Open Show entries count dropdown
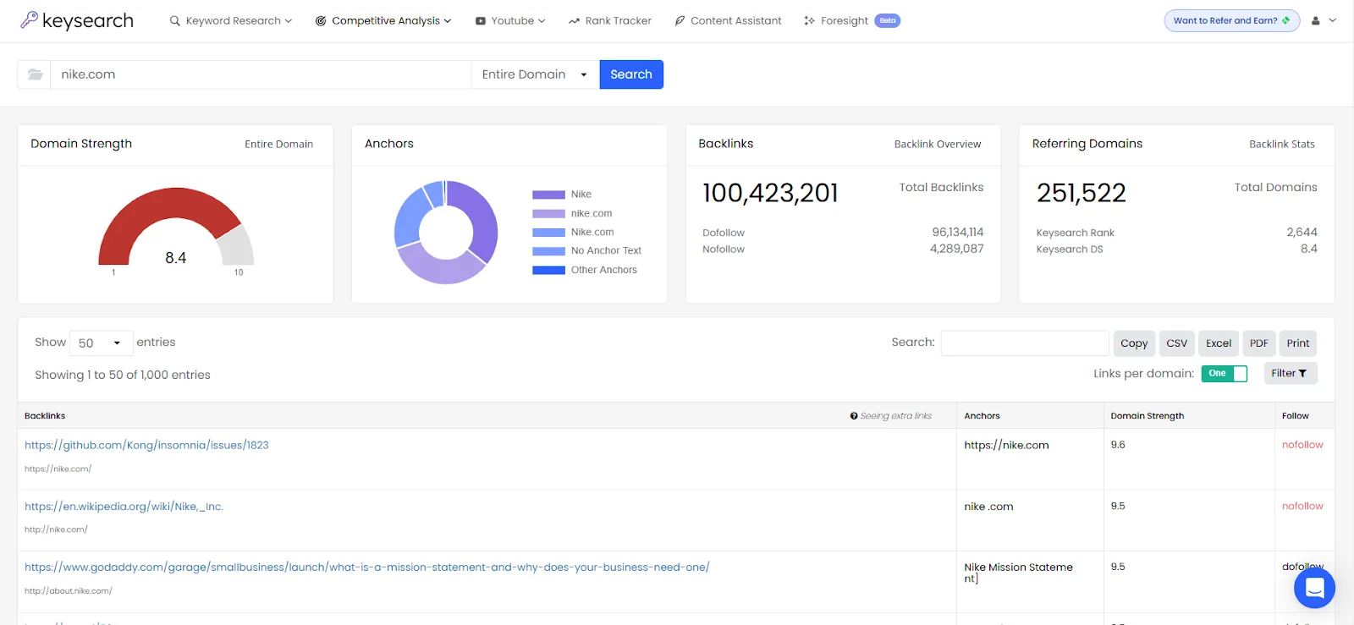This screenshot has width=1354, height=625. click(x=101, y=343)
